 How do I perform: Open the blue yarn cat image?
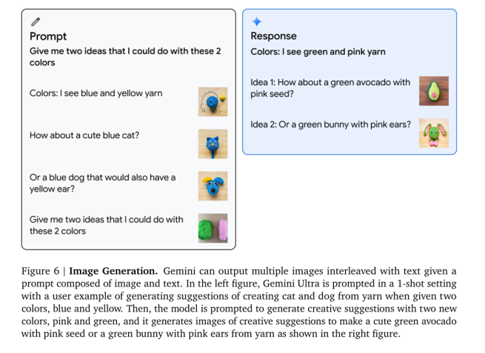click(213, 144)
